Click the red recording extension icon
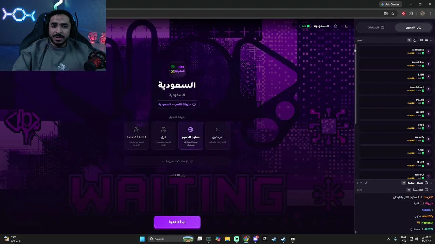This screenshot has width=435, height=244. (403, 14)
